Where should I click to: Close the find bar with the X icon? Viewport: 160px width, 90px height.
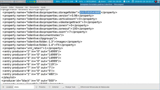click(3, 87)
